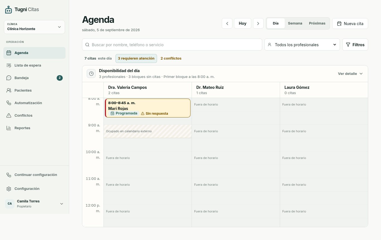Open the Lista de espera sidebar icon
The width and height of the screenshot is (381, 240).
click(9, 65)
